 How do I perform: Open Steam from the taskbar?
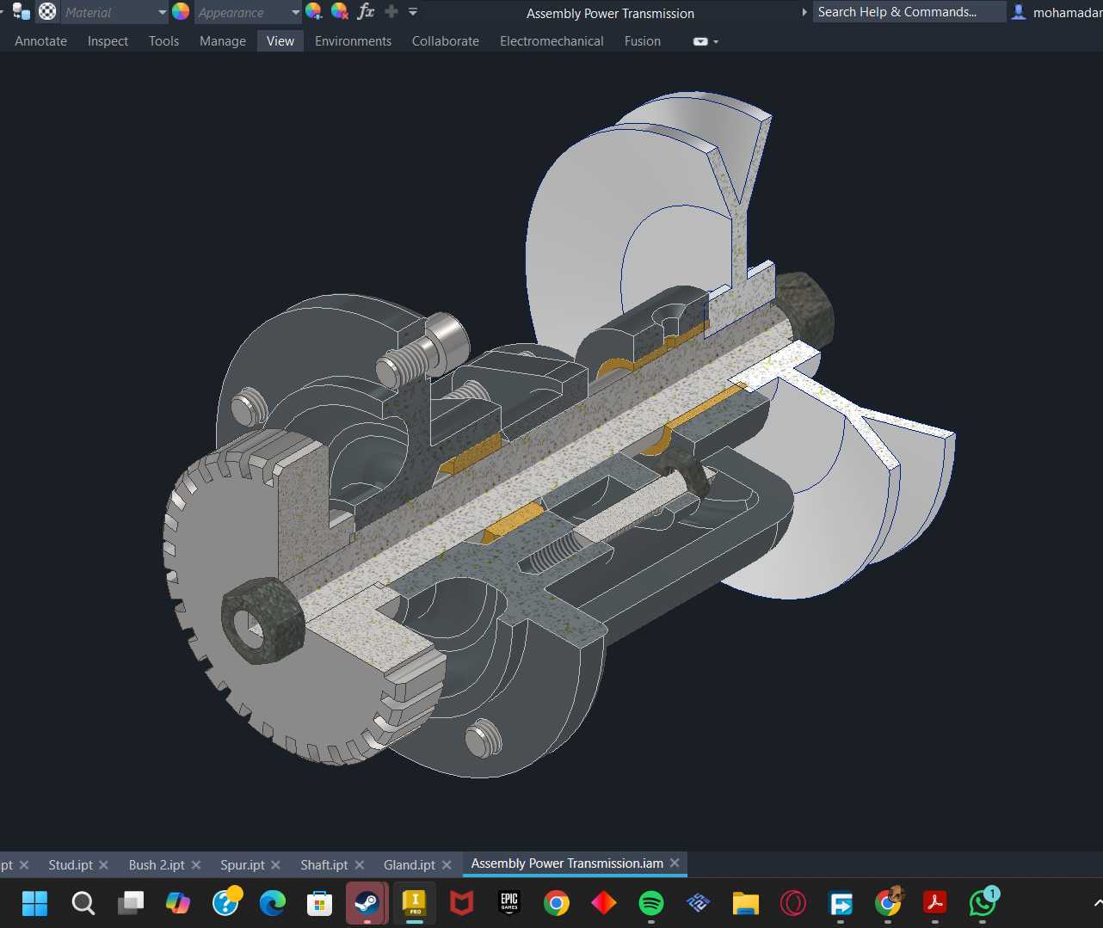(367, 903)
